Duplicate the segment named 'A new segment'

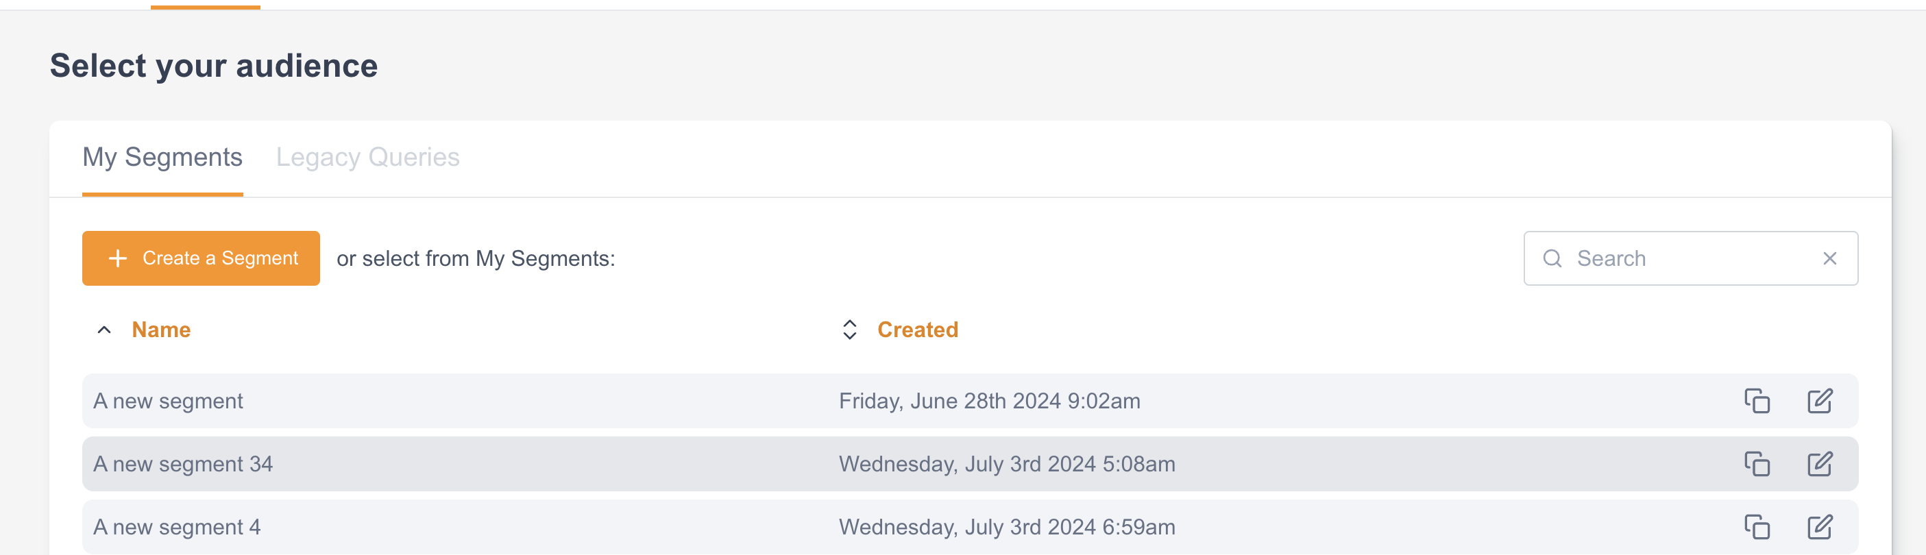coord(1758,400)
